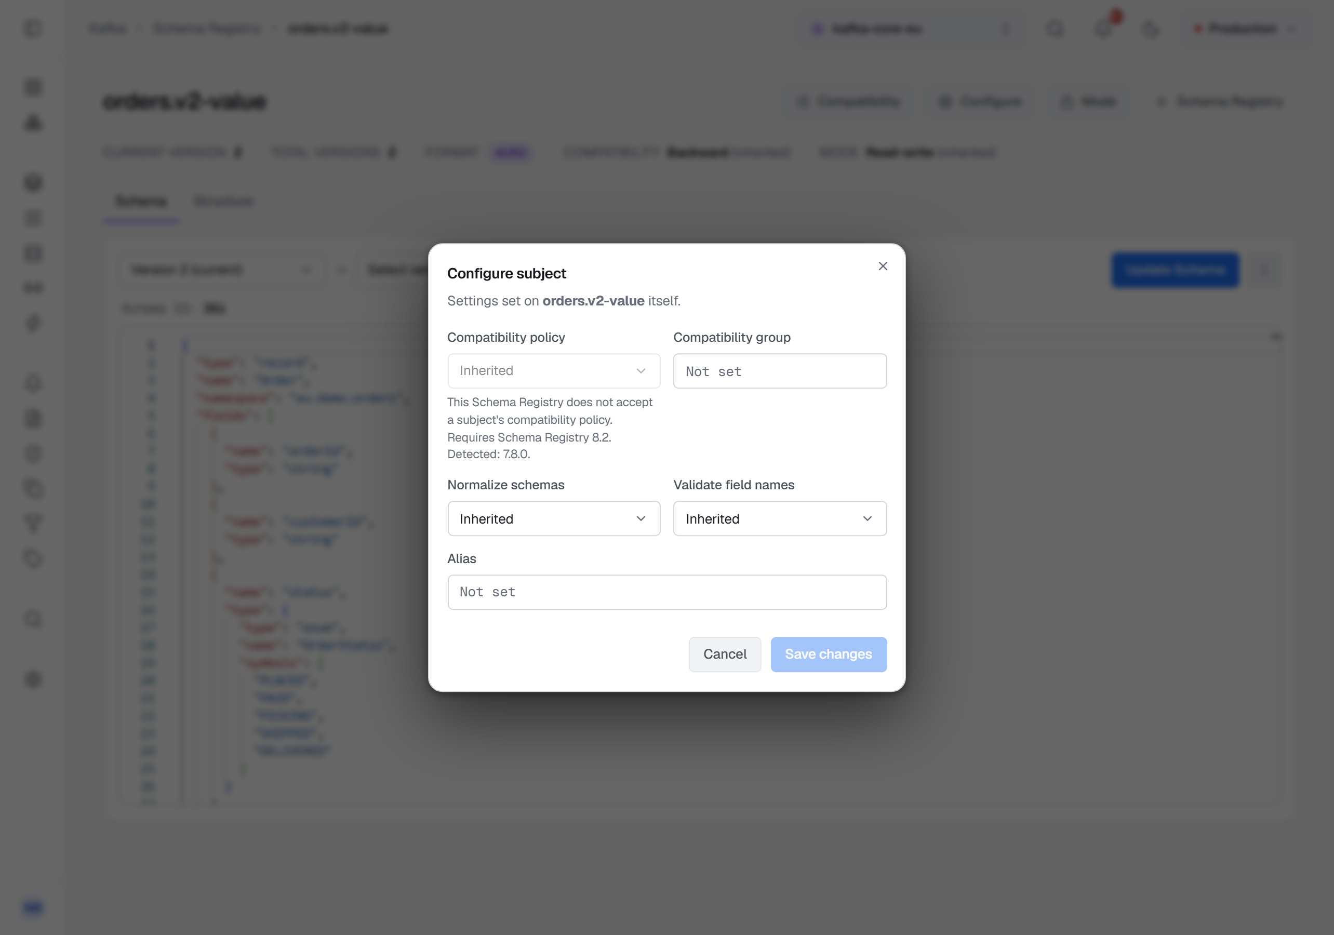Click the notification bell icon in header
This screenshot has width=1334, height=935.
click(x=1103, y=29)
